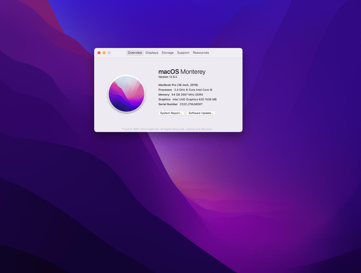Click the serial number C02CJ7NUMD6T
Screen dimensions: 361x273
pyautogui.click(x=191, y=104)
